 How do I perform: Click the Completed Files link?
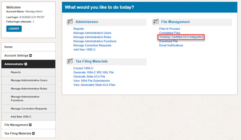click(x=170, y=33)
